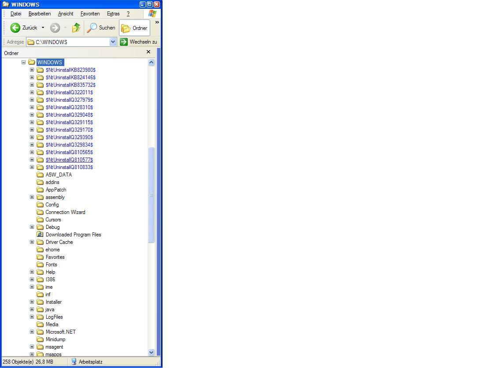The width and height of the screenshot is (488, 368).
Task: Show more toolbar buttons chevron
Action: tap(157, 22)
